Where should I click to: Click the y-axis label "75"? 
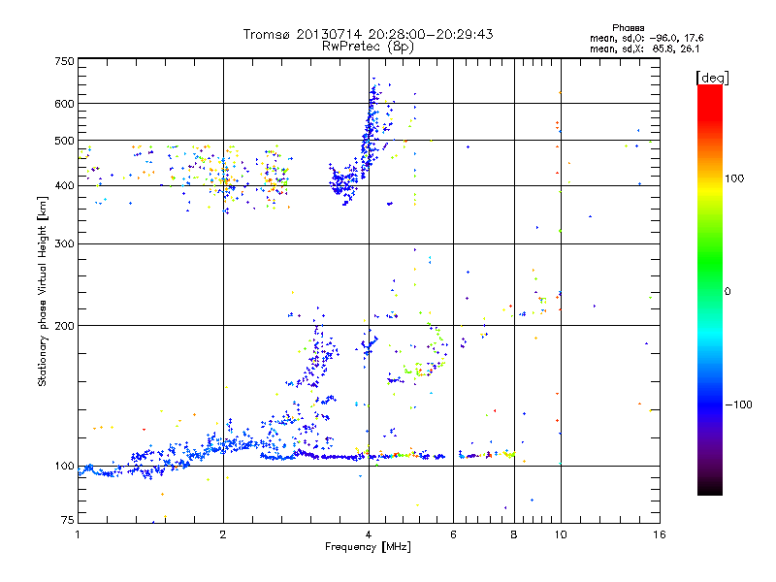click(x=68, y=520)
